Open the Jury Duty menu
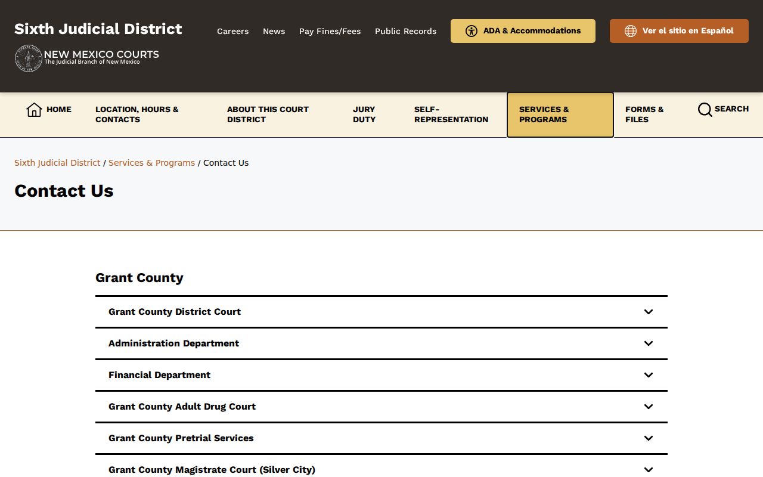Screen dimensions: 763x477 364,114
